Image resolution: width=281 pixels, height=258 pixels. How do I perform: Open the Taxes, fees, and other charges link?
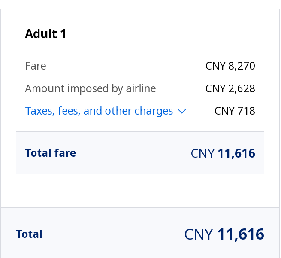coord(99,111)
